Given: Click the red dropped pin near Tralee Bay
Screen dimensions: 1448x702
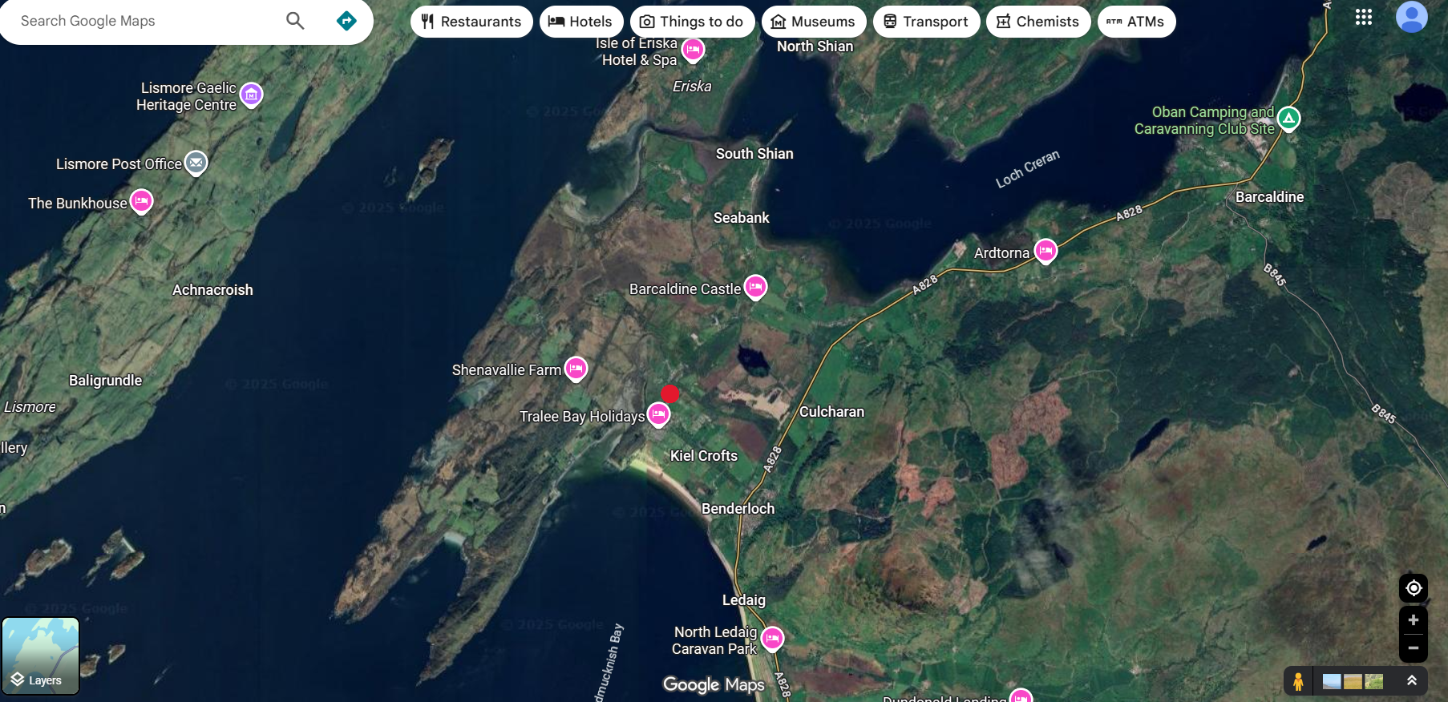Looking at the screenshot, I should click(x=670, y=393).
